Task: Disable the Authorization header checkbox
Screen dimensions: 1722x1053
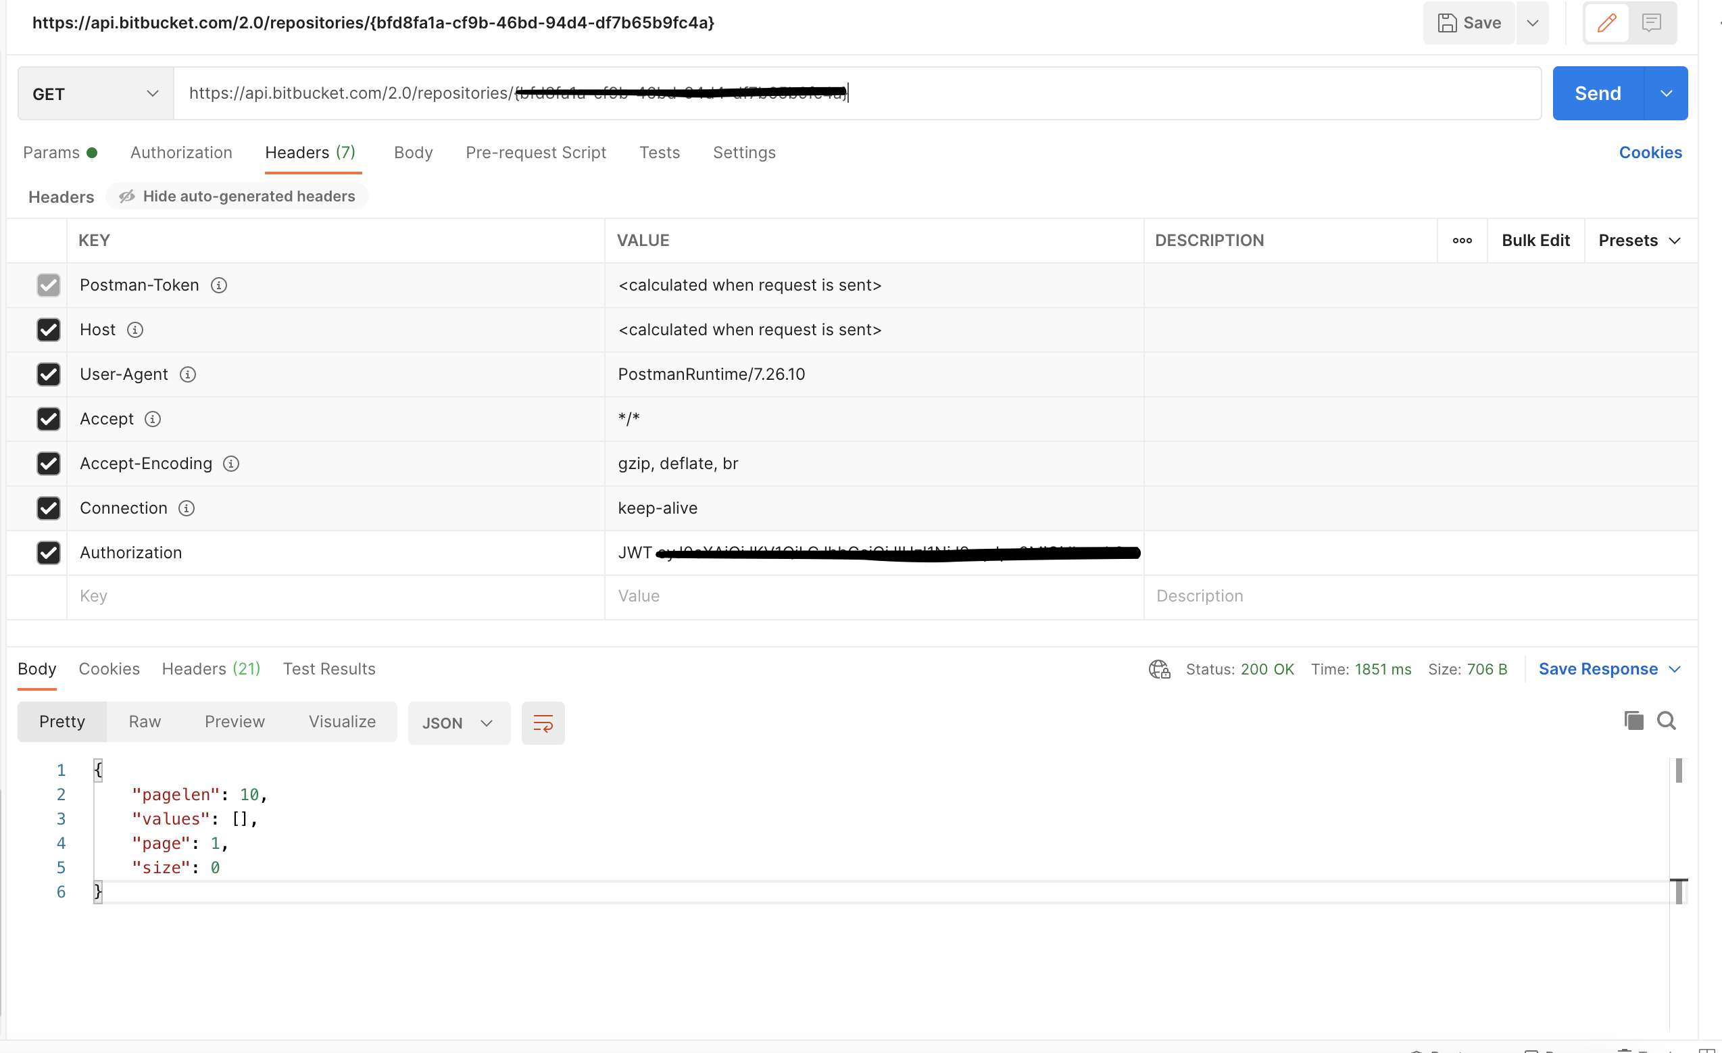Action: click(x=48, y=554)
